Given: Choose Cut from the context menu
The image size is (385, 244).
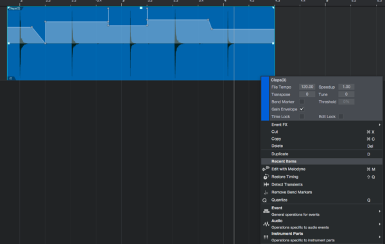Looking at the screenshot, I should tap(321, 132).
